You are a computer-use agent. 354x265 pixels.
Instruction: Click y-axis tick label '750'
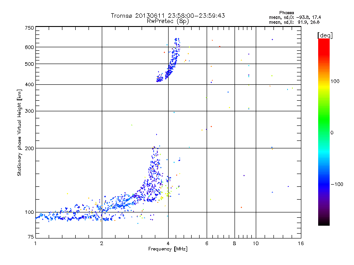29,28
